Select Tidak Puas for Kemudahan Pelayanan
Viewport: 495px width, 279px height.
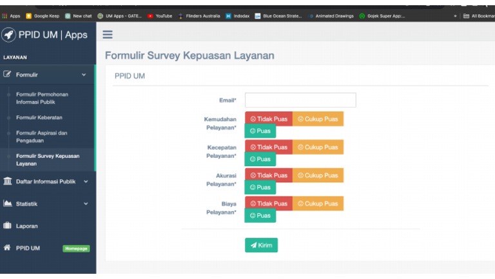click(269, 119)
